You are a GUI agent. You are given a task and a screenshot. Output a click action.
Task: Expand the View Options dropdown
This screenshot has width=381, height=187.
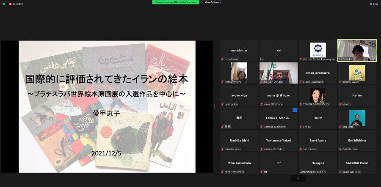point(213,2)
